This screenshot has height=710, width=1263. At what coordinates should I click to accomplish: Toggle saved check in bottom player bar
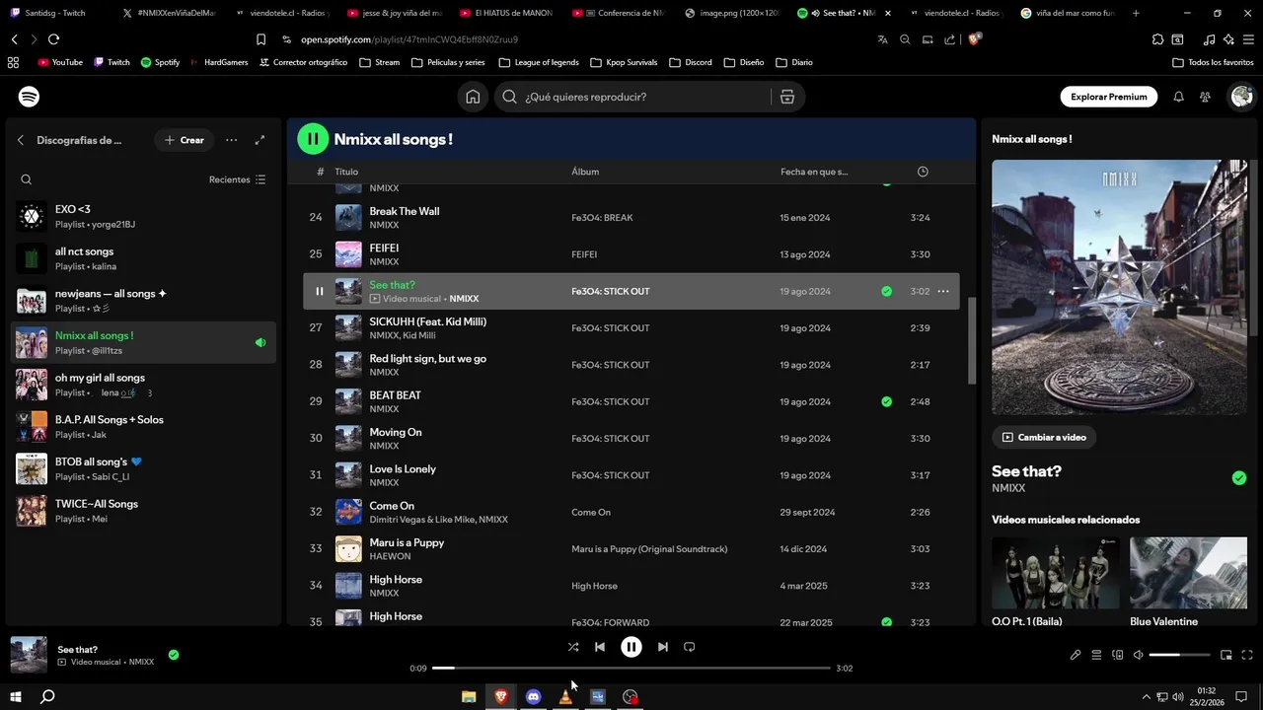[x=174, y=655]
